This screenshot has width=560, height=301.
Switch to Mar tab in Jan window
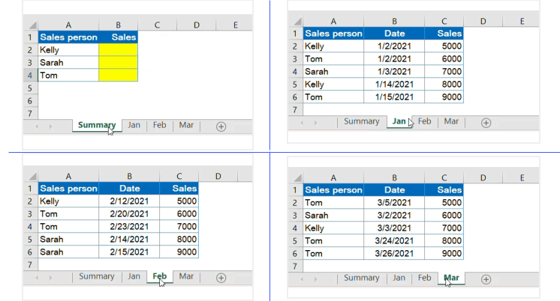[x=451, y=121]
